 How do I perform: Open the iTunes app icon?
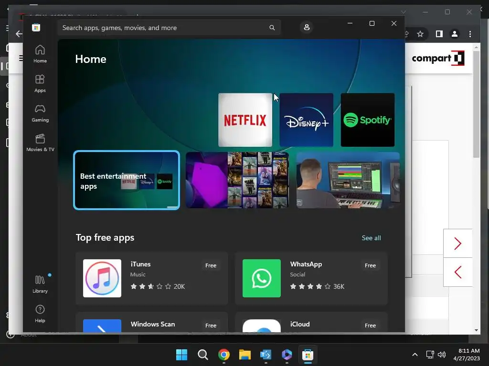(102, 278)
